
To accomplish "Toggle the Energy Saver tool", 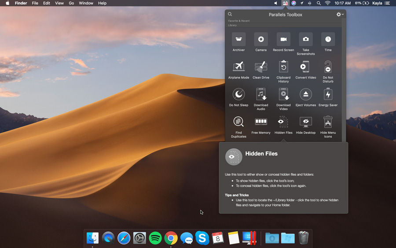I will [328, 98].
